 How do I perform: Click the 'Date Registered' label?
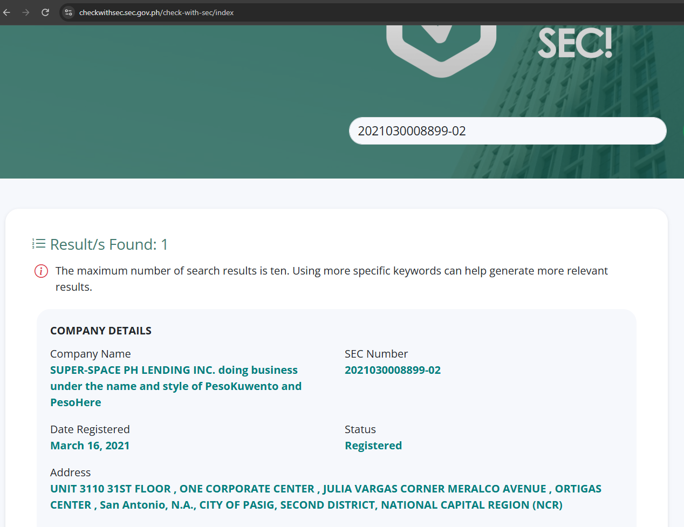point(90,429)
